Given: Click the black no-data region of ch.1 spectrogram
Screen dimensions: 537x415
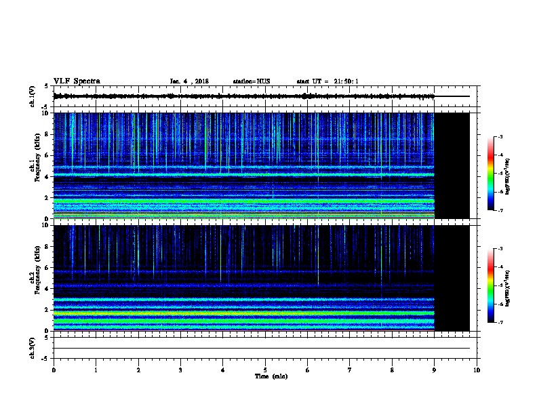Looking at the screenshot, I should (x=452, y=165).
